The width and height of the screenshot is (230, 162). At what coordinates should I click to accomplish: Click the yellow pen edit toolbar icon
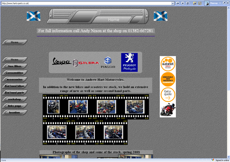pos(194,3)
